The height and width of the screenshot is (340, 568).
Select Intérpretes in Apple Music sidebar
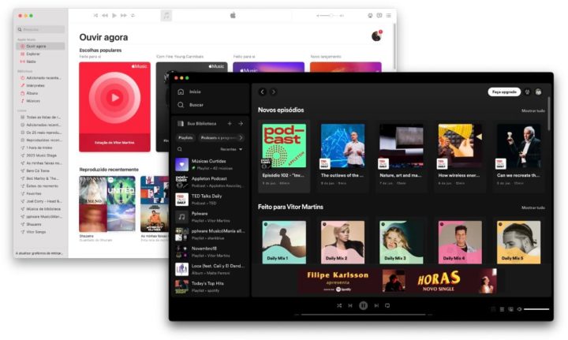[x=40, y=85]
